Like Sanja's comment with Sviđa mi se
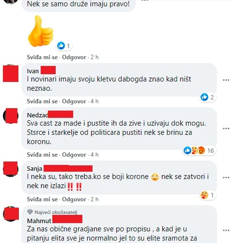 (42, 199)
